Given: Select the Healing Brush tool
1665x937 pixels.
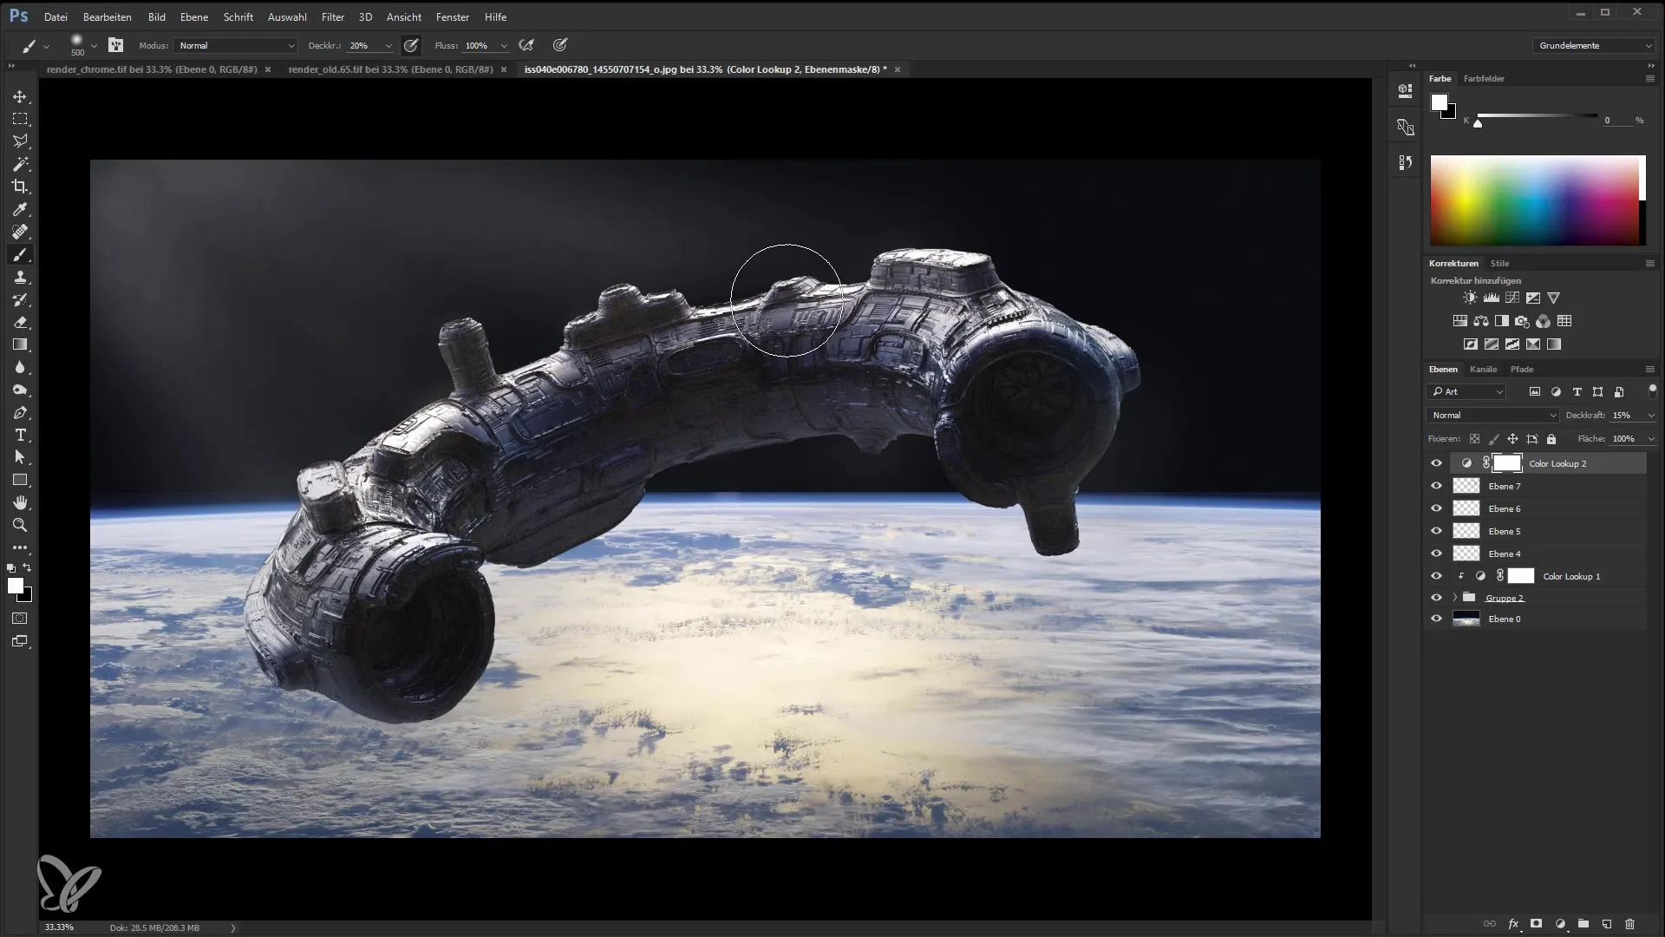Looking at the screenshot, I should [x=20, y=232].
